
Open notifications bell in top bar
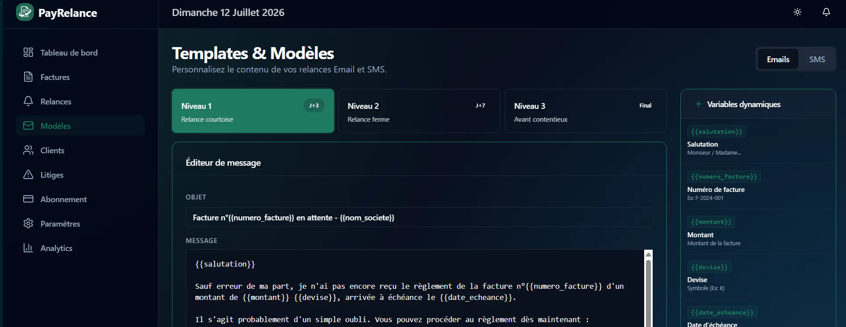[826, 12]
